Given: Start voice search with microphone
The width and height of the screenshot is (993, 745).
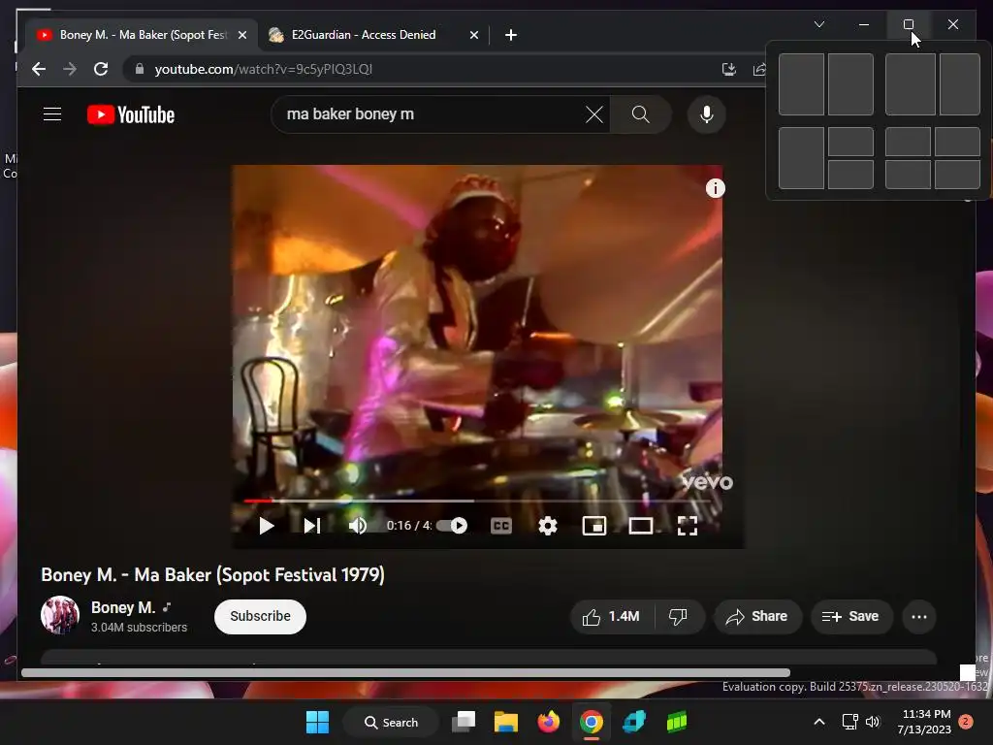Looking at the screenshot, I should coord(707,114).
